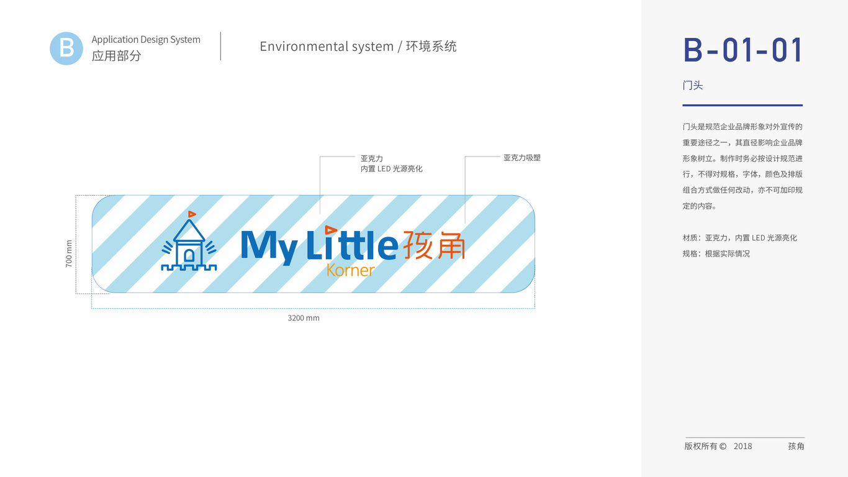This screenshot has height=477, width=848.
Task: Click the '门头' section heading
Action: tap(693, 86)
